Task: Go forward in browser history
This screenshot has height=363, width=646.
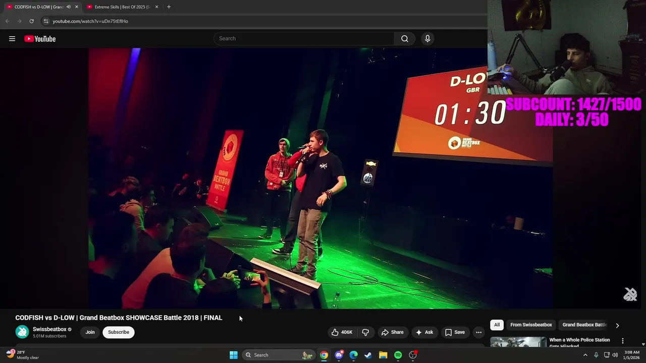Action: (x=19, y=21)
